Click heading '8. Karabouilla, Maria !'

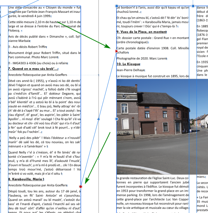tap(26, 179)
